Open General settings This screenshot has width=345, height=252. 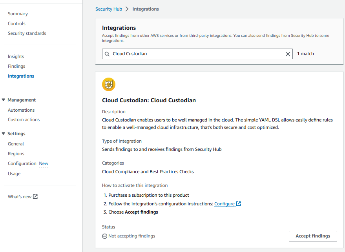coord(16,144)
